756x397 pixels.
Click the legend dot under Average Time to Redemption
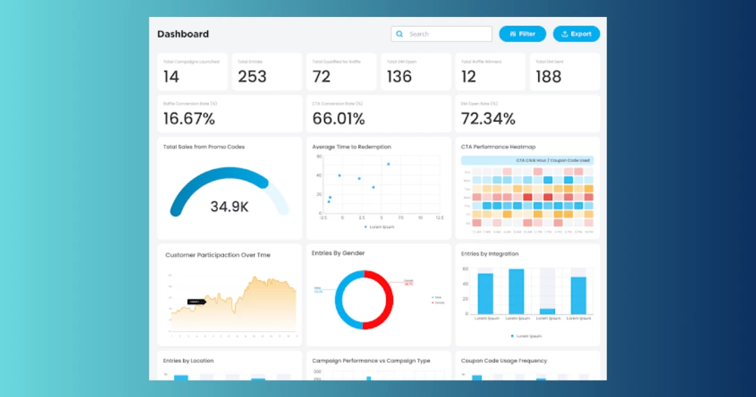365,227
